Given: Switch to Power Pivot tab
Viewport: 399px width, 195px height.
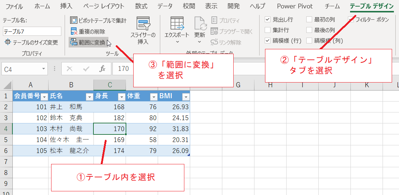Looking at the screenshot, I should (x=295, y=6).
